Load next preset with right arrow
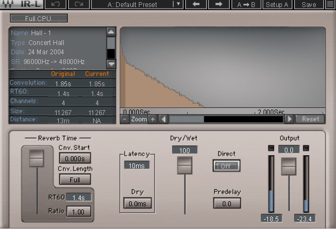 point(218,5)
